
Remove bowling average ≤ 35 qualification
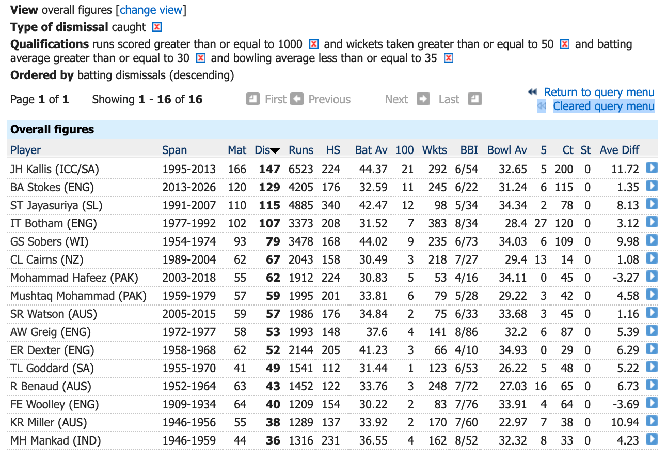(x=448, y=58)
